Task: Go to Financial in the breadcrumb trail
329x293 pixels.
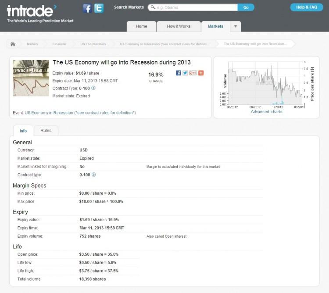Action: [x=59, y=44]
